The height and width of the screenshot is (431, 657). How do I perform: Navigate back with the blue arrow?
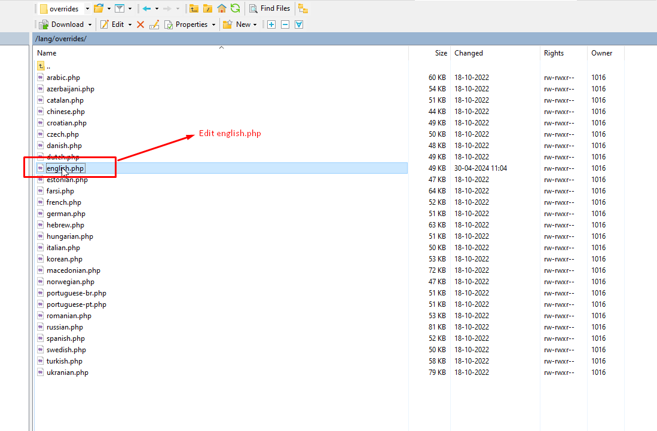[146, 8]
